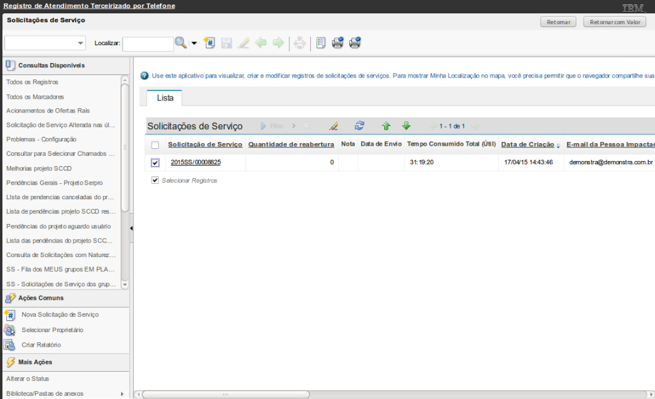Expand the search options arrow next to magnifier

194,43
